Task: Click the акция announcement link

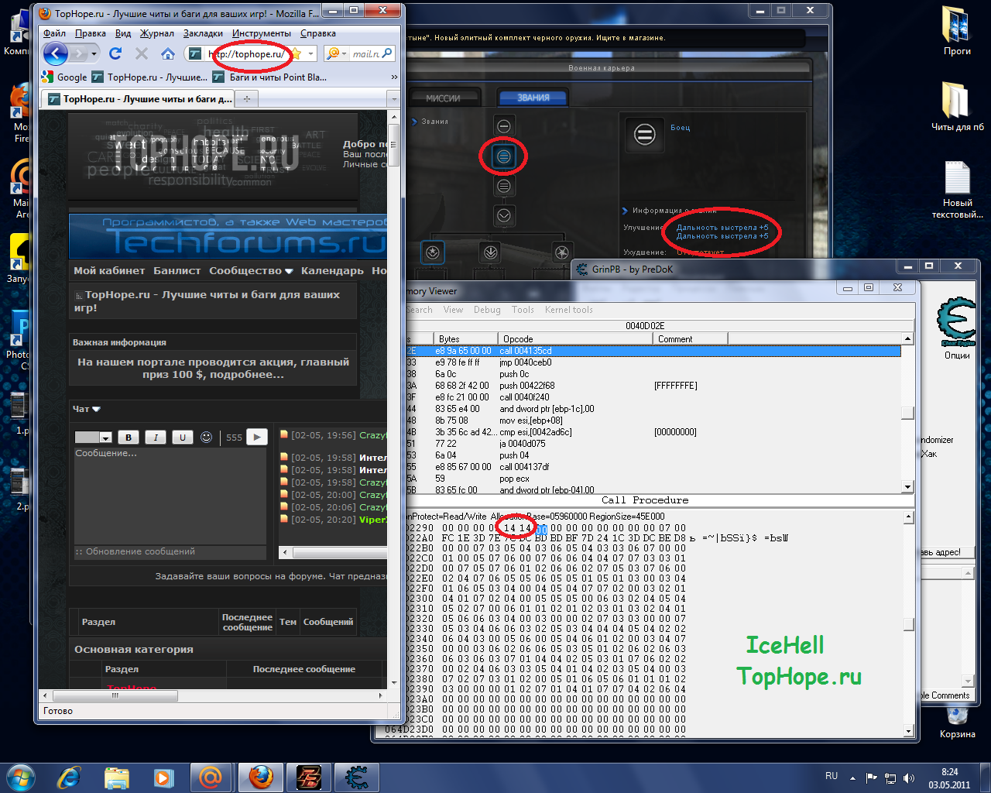Action: click(x=213, y=368)
